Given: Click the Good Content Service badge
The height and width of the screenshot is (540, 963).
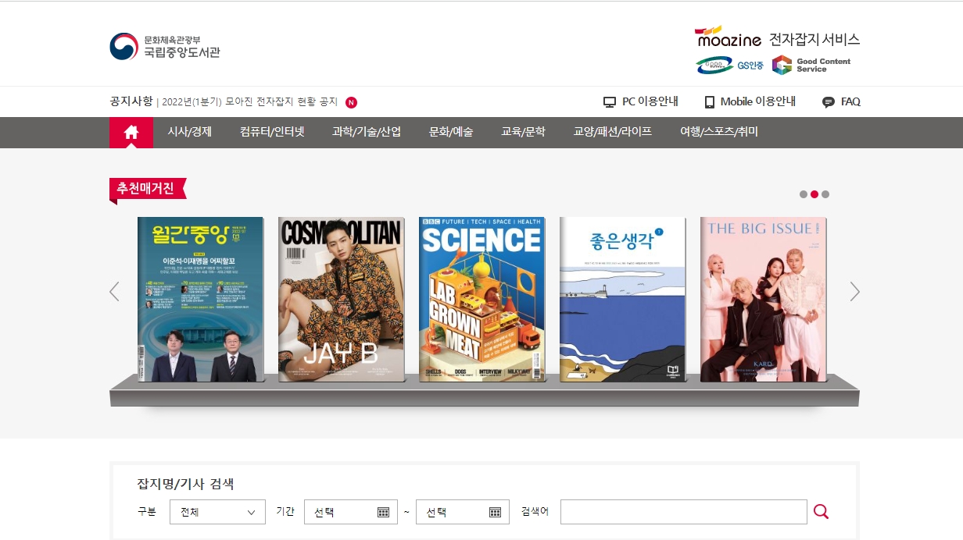Looking at the screenshot, I should (x=811, y=66).
